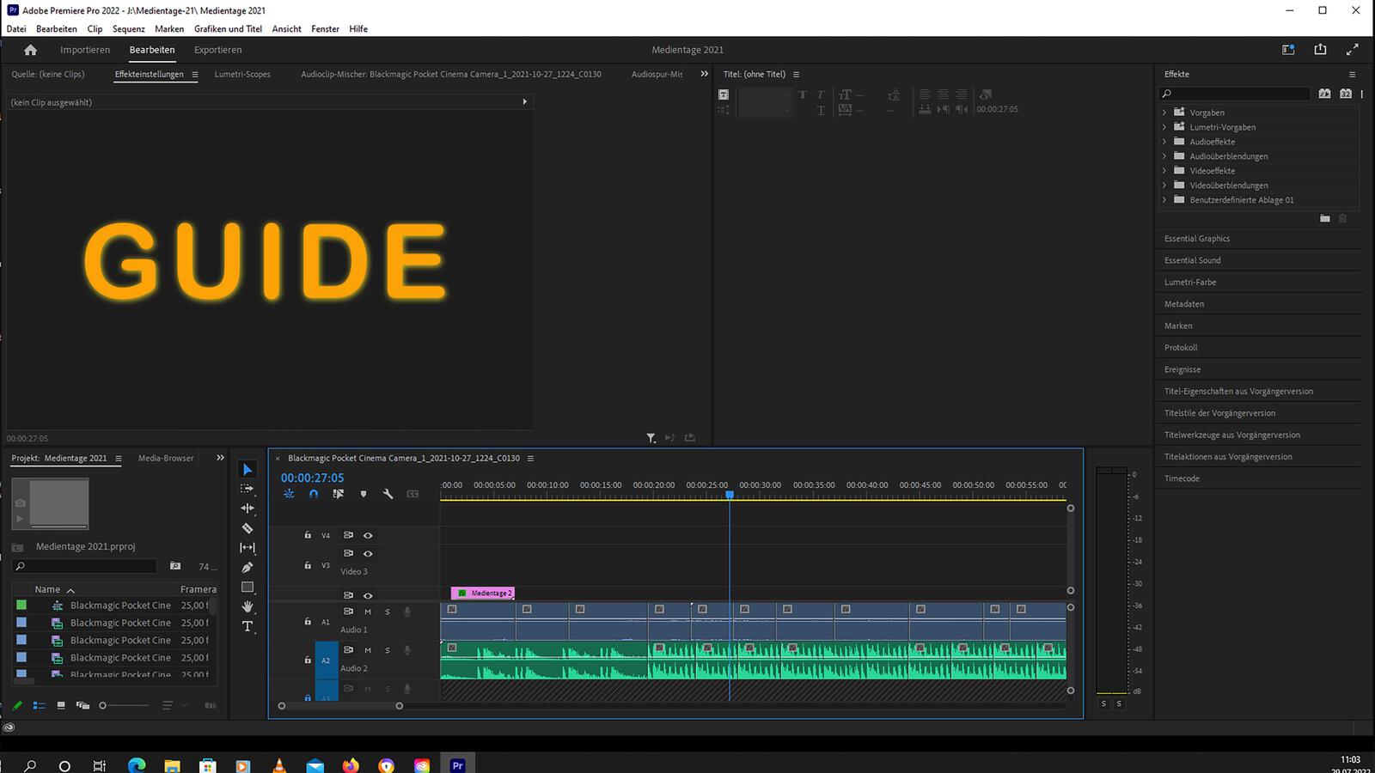The height and width of the screenshot is (773, 1375).
Task: Open the Lumetri-Farbe panel
Action: [x=1189, y=283]
